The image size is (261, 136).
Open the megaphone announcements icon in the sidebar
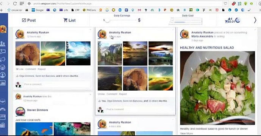click(3, 59)
